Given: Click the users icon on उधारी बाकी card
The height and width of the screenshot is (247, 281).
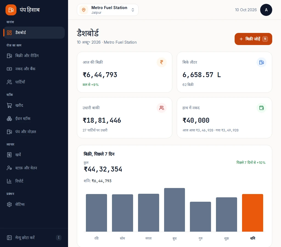Looking at the screenshot, I should pyautogui.click(x=162, y=108).
